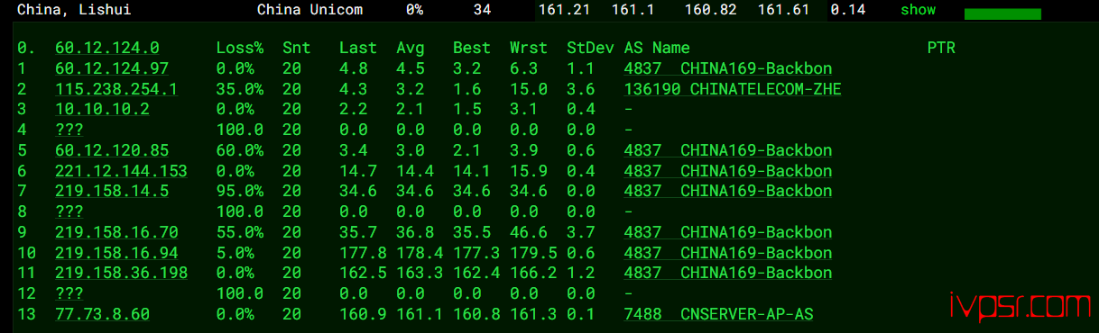Image resolution: width=1099 pixels, height=333 pixels.
Task: Click the China Unicom ISP cell
Action: (x=310, y=10)
